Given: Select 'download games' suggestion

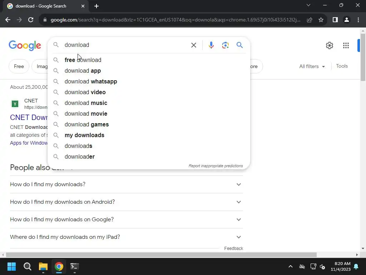Looking at the screenshot, I should tap(149, 124).
